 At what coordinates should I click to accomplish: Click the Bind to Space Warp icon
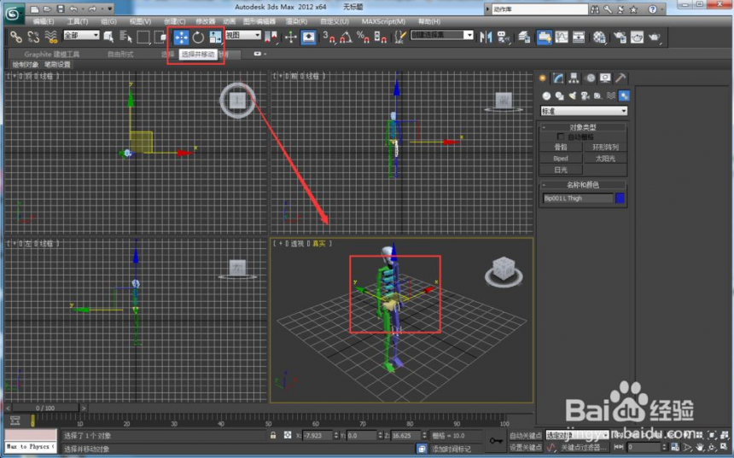pyautogui.click(x=50, y=37)
